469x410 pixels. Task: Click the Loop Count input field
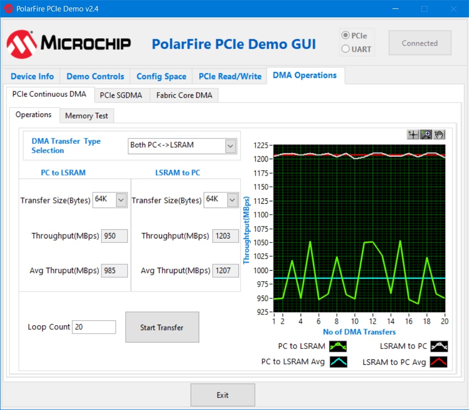(93, 327)
